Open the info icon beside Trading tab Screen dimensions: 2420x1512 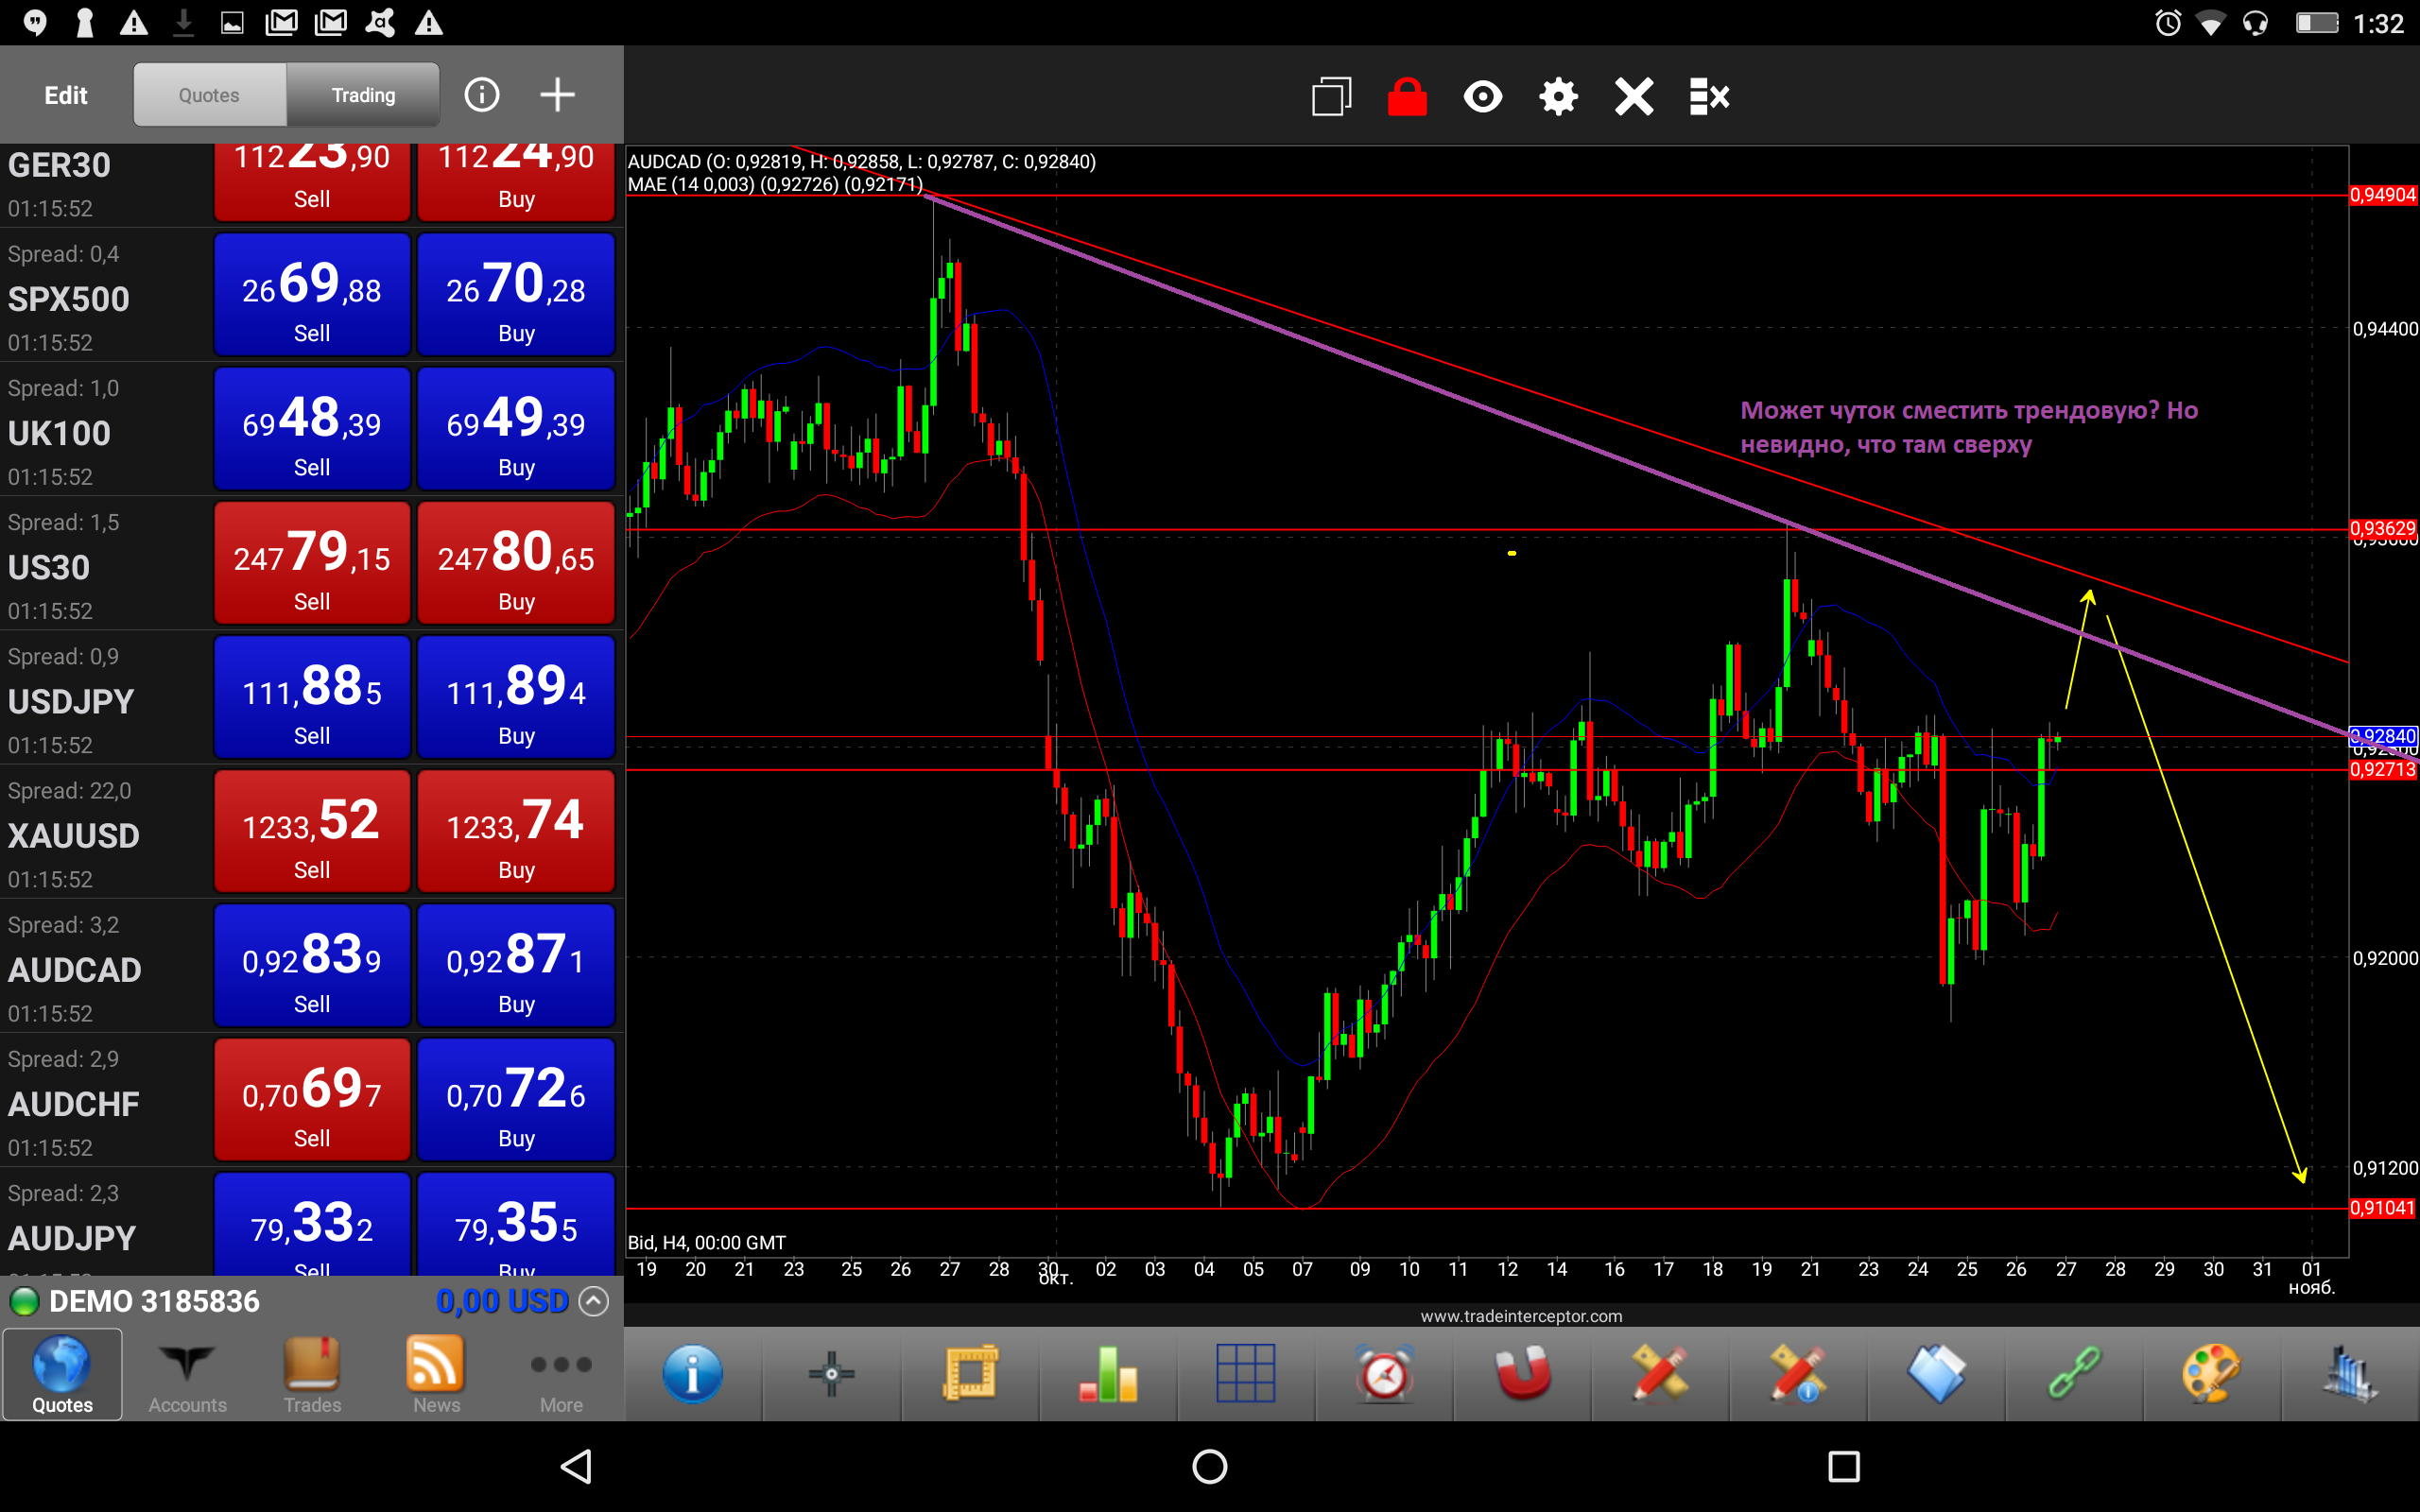point(481,95)
